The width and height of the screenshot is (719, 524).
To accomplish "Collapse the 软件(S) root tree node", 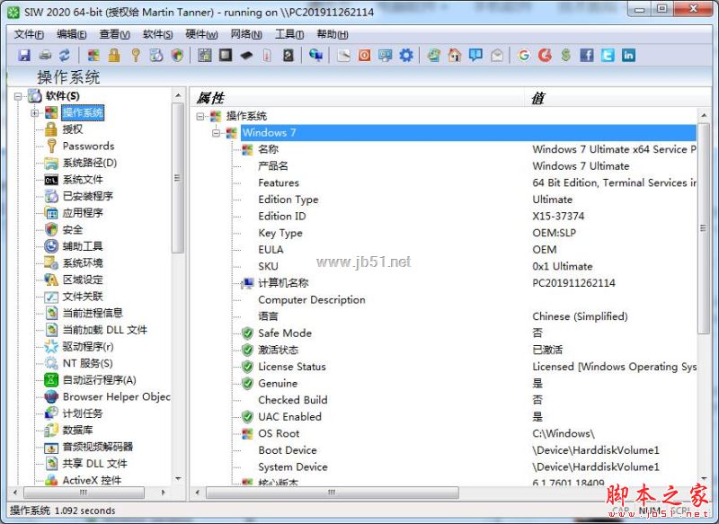I will click(x=18, y=96).
